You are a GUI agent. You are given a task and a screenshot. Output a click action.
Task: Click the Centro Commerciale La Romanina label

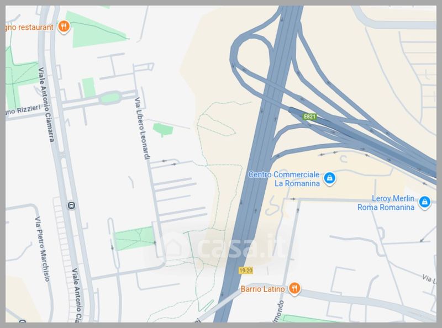(284, 179)
